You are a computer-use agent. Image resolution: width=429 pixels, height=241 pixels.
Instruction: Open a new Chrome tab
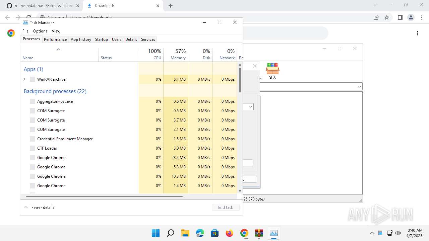(x=171, y=6)
